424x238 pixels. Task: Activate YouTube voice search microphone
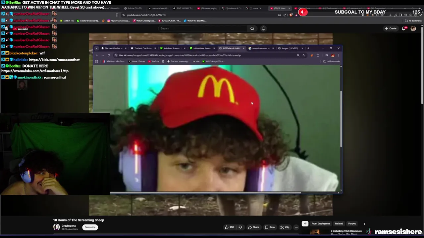(x=263, y=28)
